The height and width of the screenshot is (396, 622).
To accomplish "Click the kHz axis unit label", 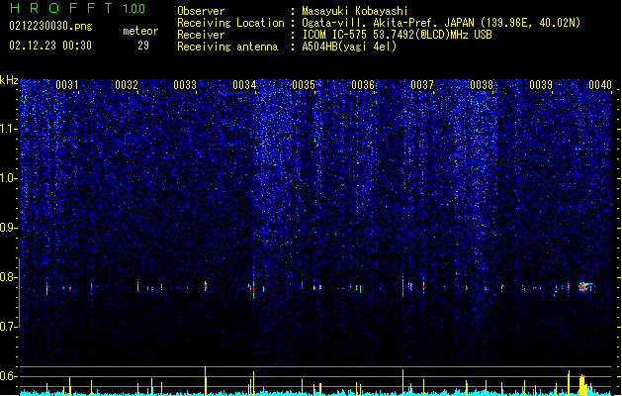I will click(x=9, y=80).
